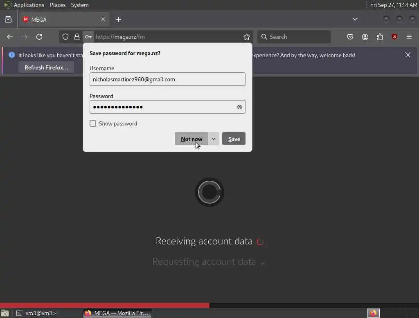Open the System menu

pyautogui.click(x=80, y=5)
